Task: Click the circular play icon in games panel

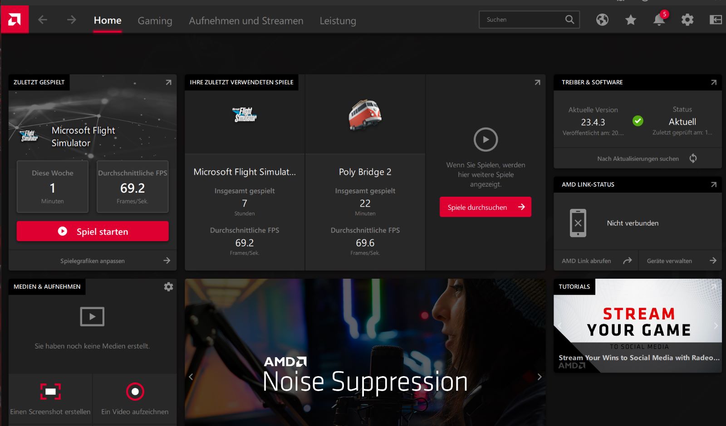Action: tap(486, 140)
